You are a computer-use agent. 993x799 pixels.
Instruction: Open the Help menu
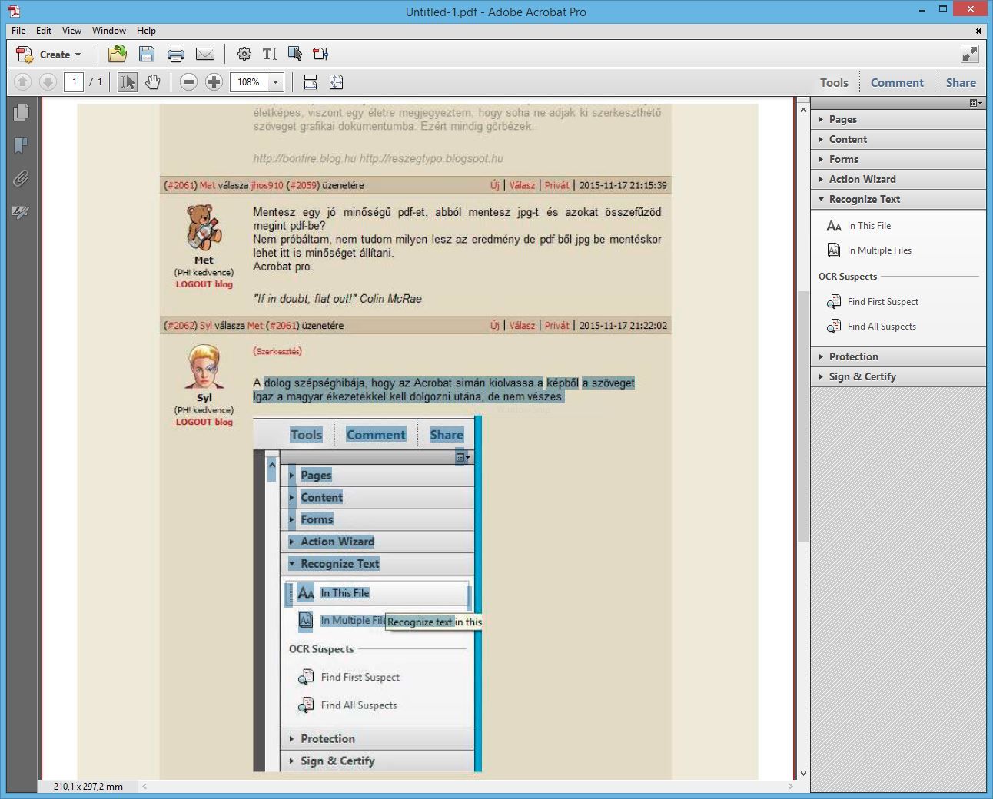point(146,31)
